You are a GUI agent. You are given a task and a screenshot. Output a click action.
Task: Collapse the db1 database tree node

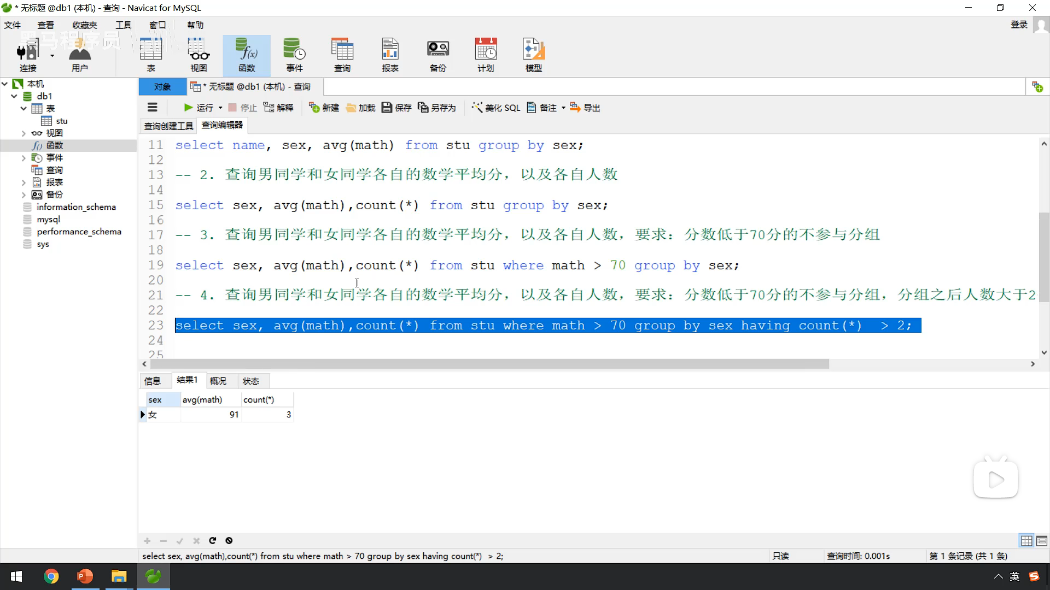[14, 96]
